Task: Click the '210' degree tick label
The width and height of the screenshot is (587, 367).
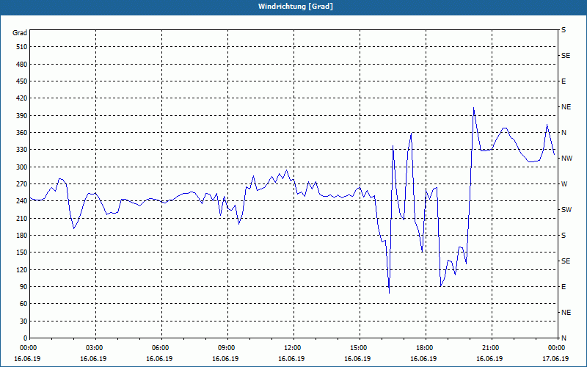Action: (x=22, y=218)
